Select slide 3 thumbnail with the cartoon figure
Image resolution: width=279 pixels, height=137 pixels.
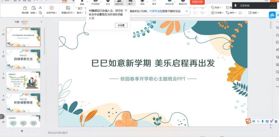[x=23, y=81]
